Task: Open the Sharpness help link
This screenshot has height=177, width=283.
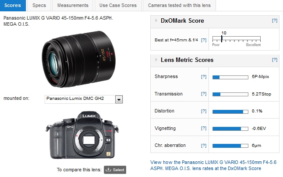Action: [204, 77]
